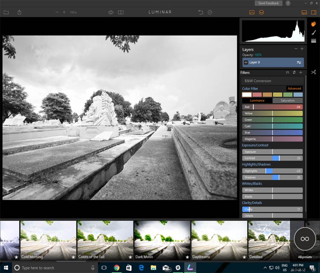The image size is (320, 273).
Task: Click the Cyan luminance slider
Action: tap(273, 126)
